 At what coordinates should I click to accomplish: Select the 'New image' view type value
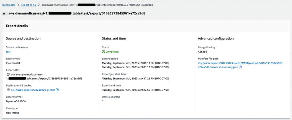[x=13, y=113]
